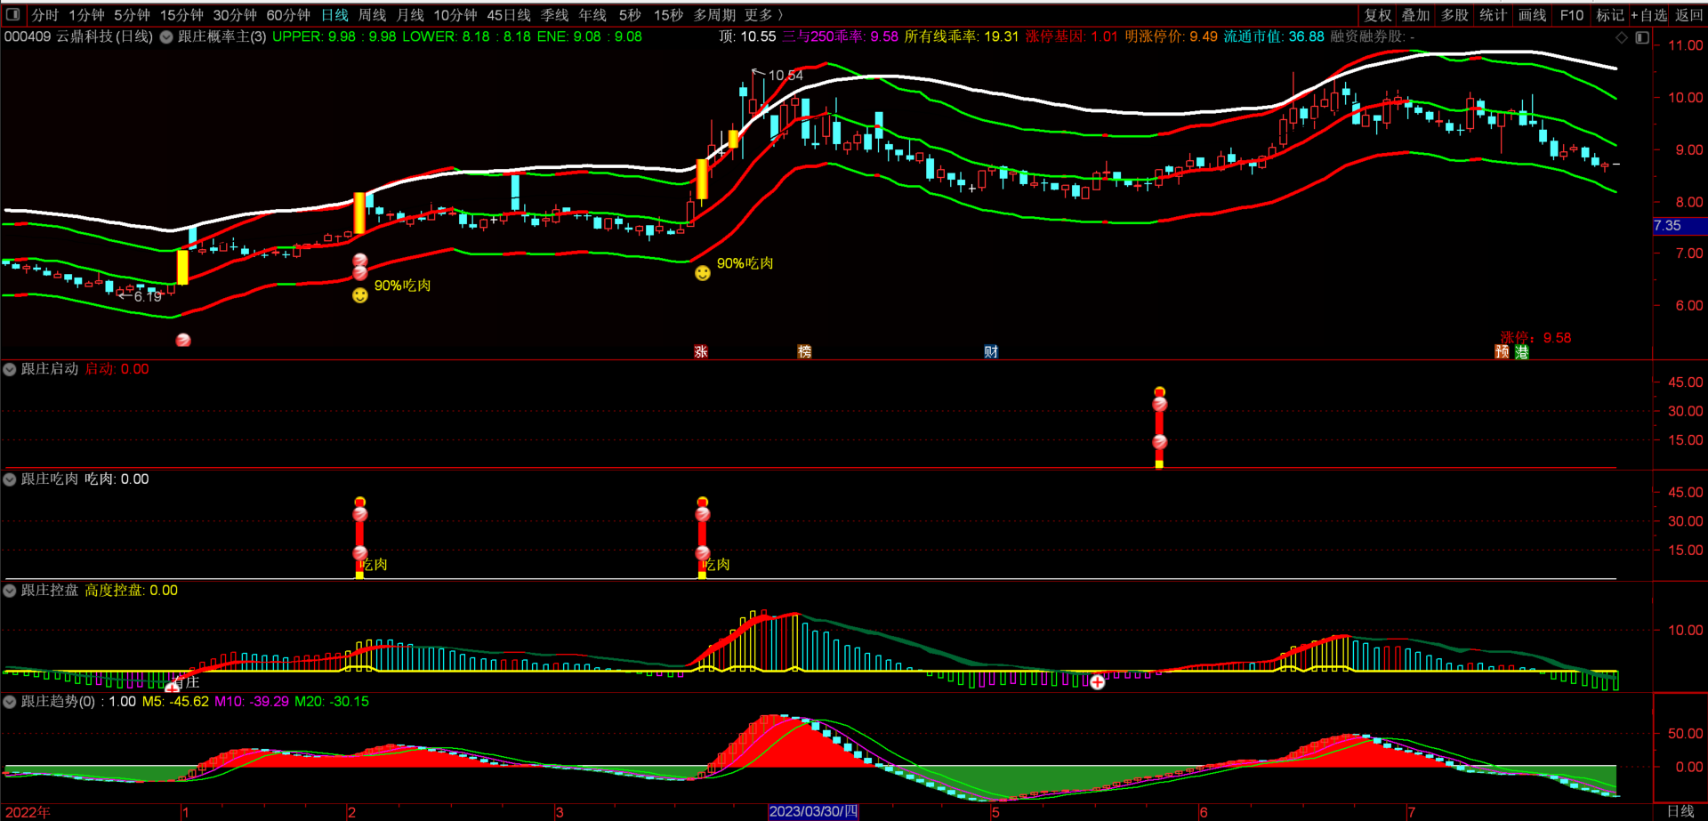The width and height of the screenshot is (1708, 821).
Task: Click the 标记 mark button
Action: 1610,15
